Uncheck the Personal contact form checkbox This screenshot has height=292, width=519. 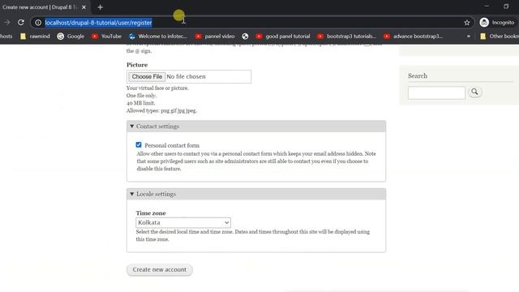(x=139, y=144)
